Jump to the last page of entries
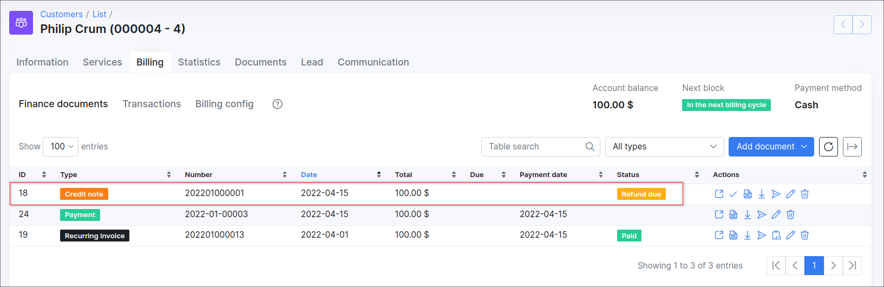This screenshot has width=884, height=287. [852, 265]
